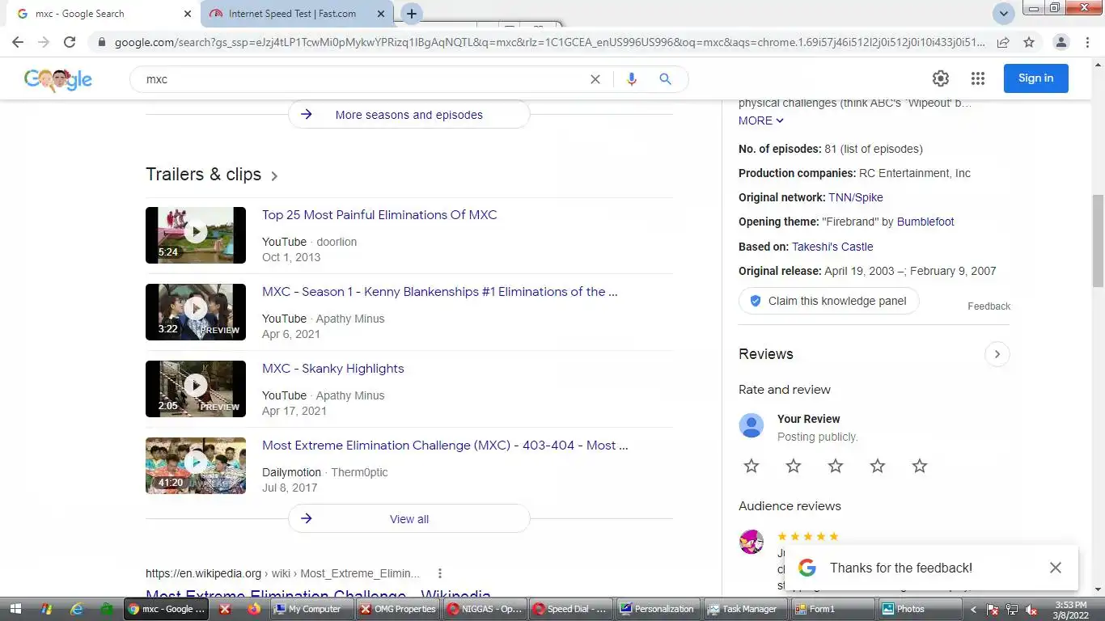Viewport: 1105px width, 621px height.
Task: Show hidden tray icons arrow
Action: (973, 610)
